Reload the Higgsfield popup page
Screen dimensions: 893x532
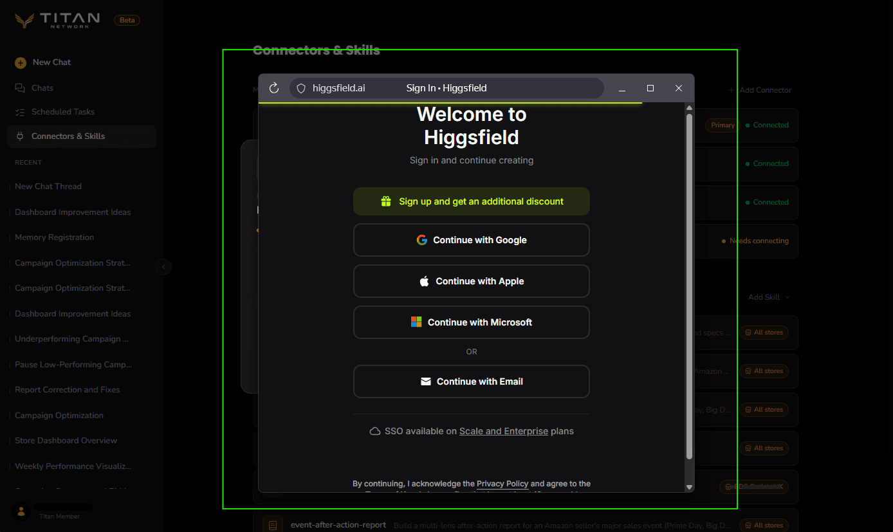[274, 88]
